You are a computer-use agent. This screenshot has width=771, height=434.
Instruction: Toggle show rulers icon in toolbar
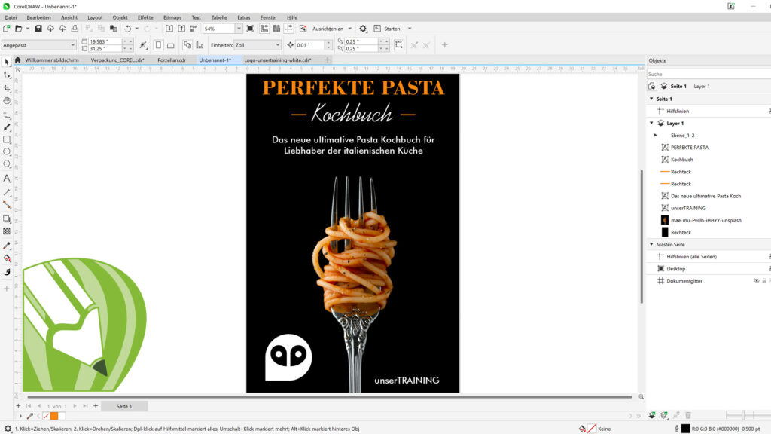click(x=264, y=29)
